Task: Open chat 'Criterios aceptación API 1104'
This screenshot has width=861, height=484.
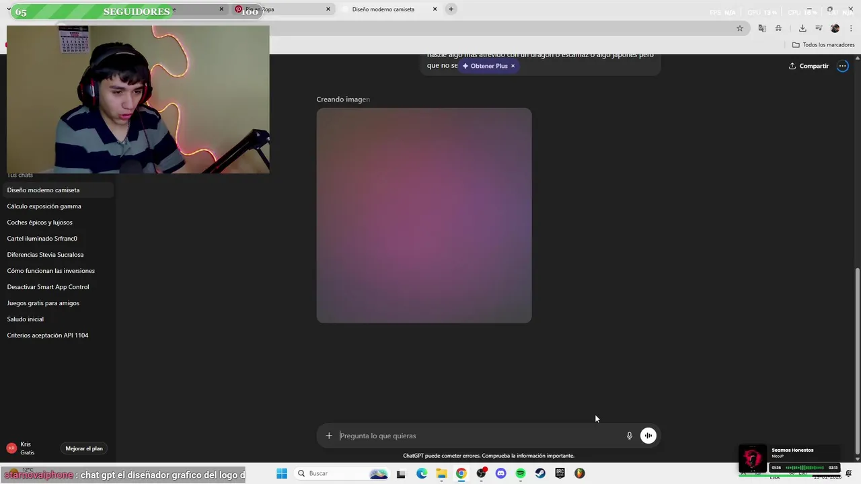Action: pyautogui.click(x=57, y=335)
